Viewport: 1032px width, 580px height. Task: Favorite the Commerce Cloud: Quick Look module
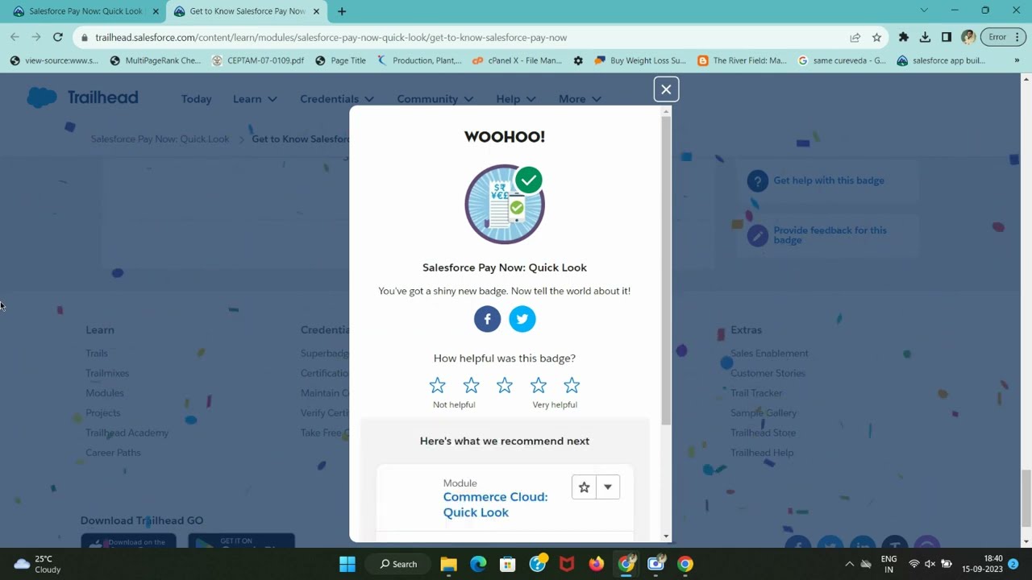[584, 487]
